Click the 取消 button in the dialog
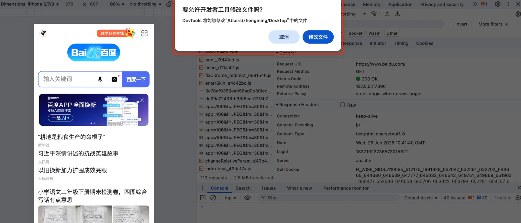521x223 pixels. point(284,37)
